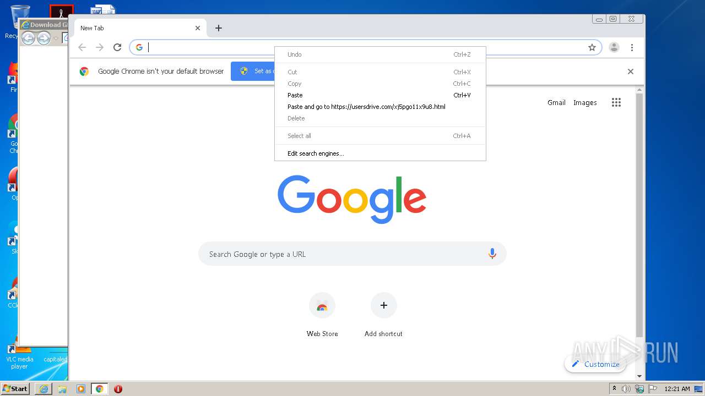Click the volume speaker tray icon
The width and height of the screenshot is (705, 396).
point(626,389)
